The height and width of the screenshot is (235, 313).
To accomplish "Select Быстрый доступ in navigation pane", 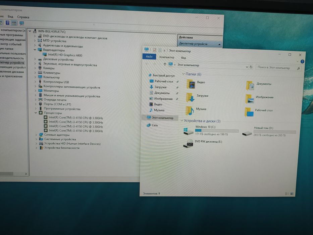I will coord(162,75).
